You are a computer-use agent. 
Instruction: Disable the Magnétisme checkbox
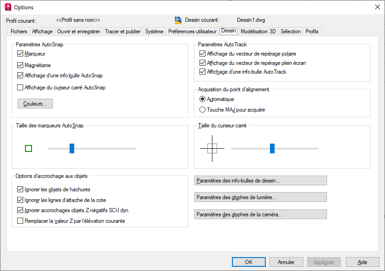coord(20,65)
